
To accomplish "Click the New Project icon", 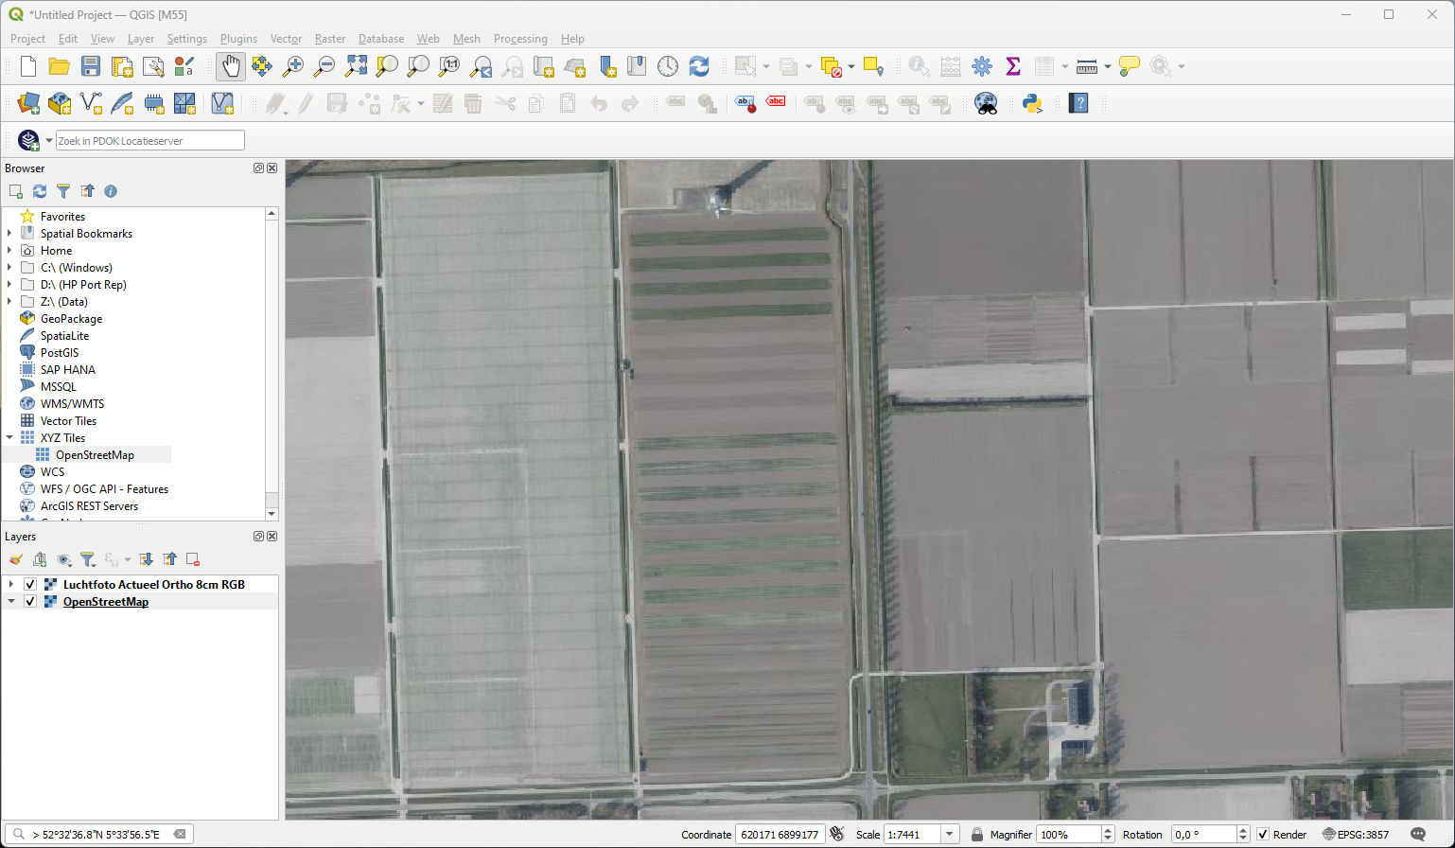I will tap(28, 66).
